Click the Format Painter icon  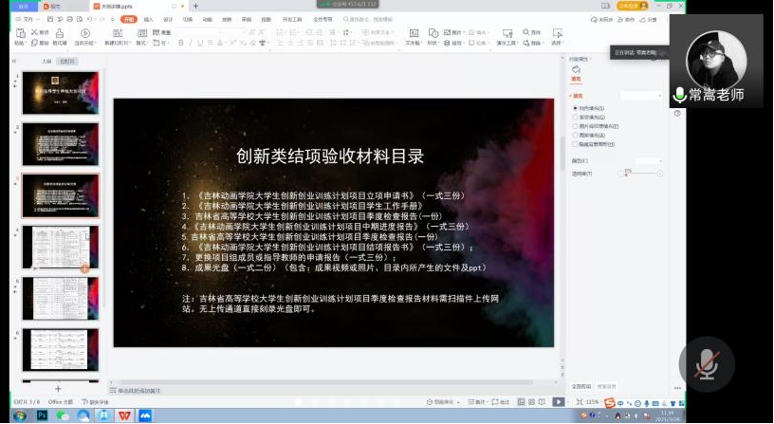tap(59, 32)
